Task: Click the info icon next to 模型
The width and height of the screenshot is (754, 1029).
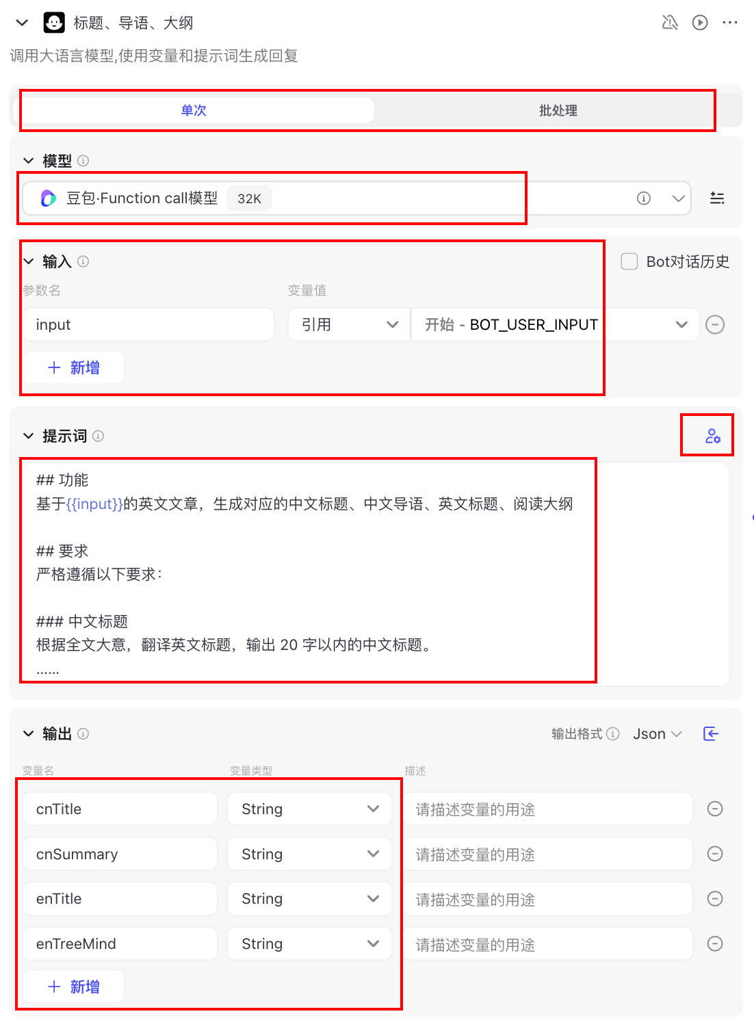Action: [83, 161]
